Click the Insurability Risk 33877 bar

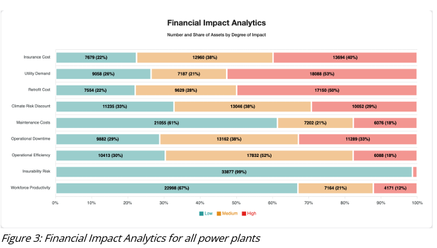click(x=234, y=172)
